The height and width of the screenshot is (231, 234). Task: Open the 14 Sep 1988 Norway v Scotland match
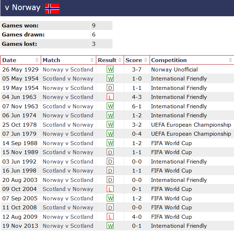click(x=68, y=143)
